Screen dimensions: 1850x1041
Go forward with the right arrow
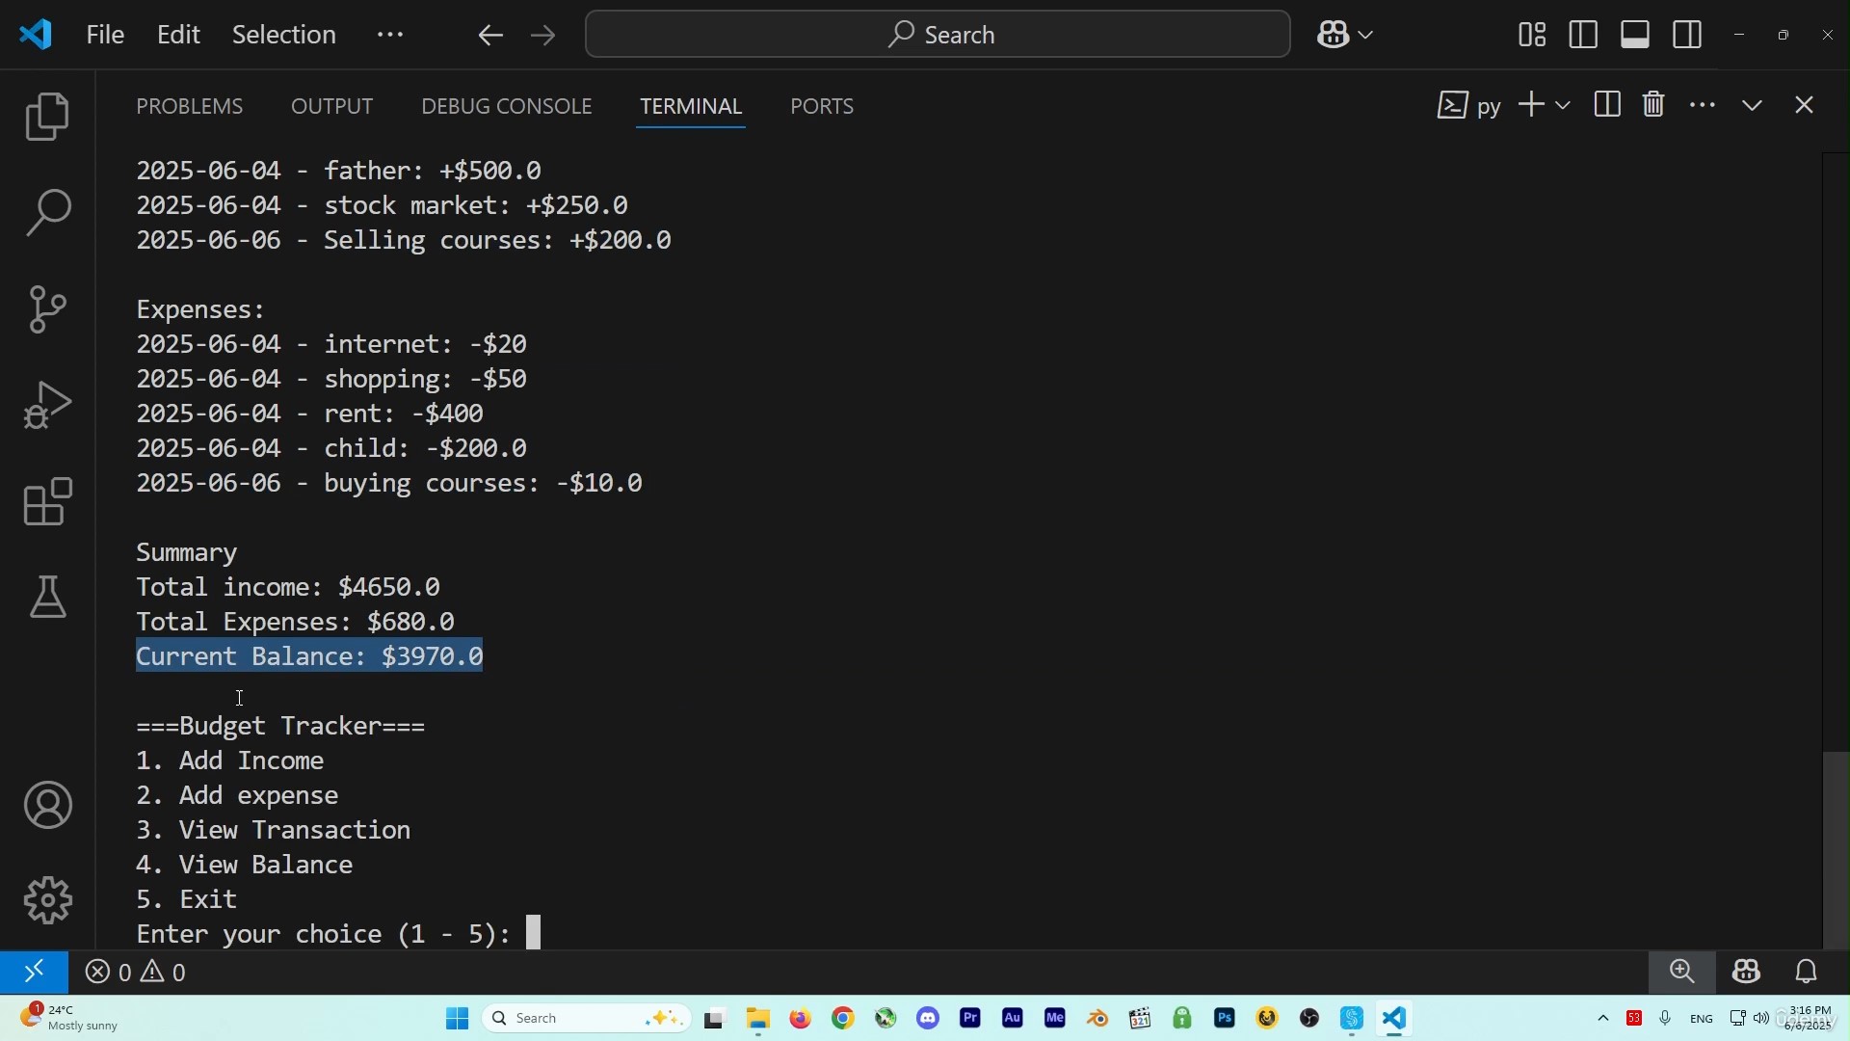click(543, 36)
